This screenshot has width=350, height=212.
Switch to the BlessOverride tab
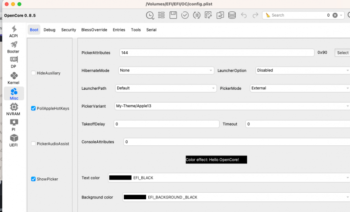point(94,30)
